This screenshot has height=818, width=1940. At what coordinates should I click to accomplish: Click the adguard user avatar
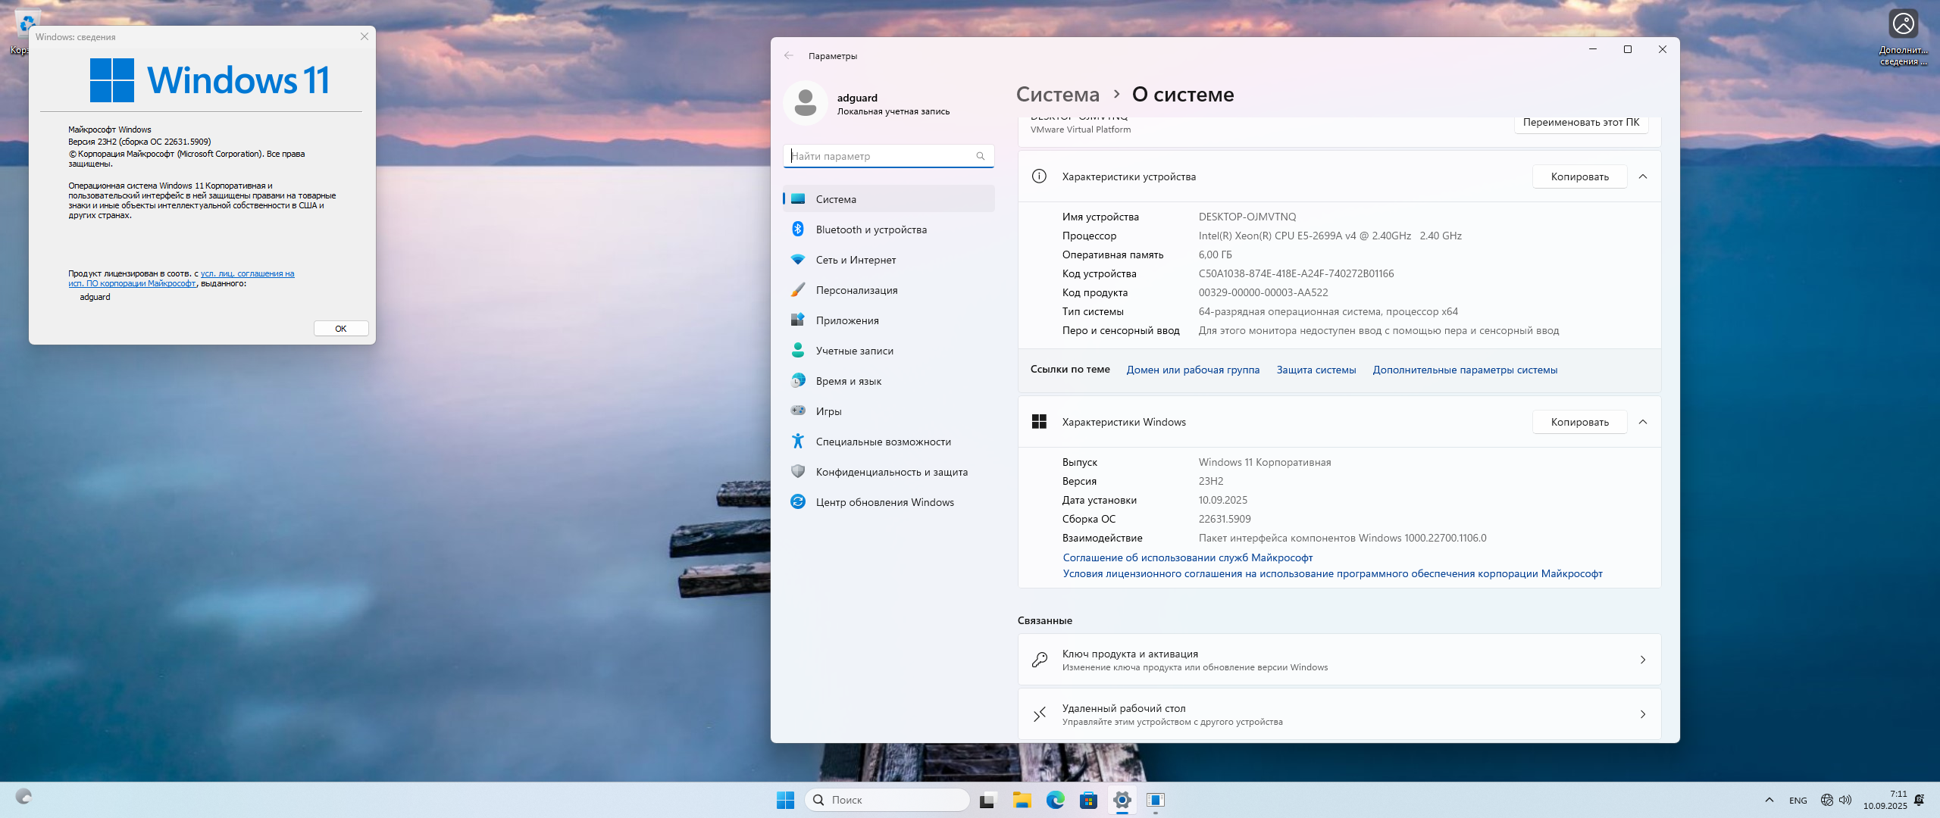click(x=806, y=103)
